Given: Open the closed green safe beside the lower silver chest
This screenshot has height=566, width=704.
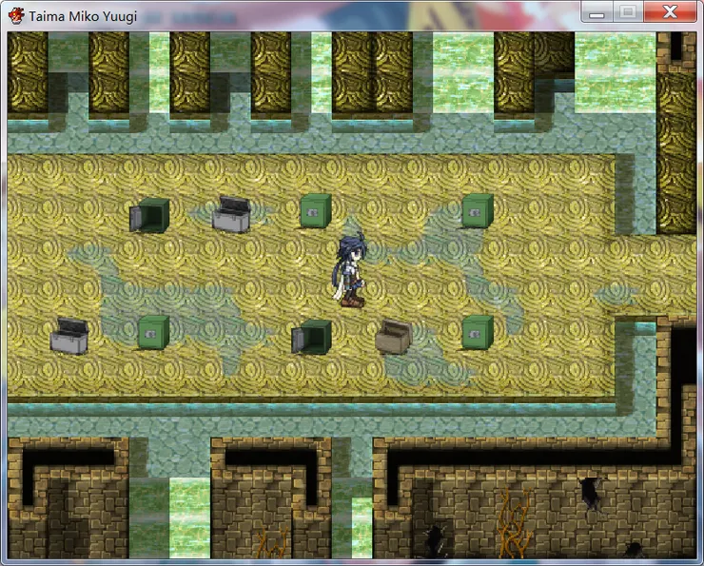Looking at the screenshot, I should point(153,332).
